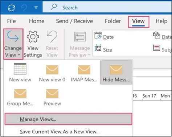Collapse the Change View dropdown button
172x137 pixels.
(13, 44)
